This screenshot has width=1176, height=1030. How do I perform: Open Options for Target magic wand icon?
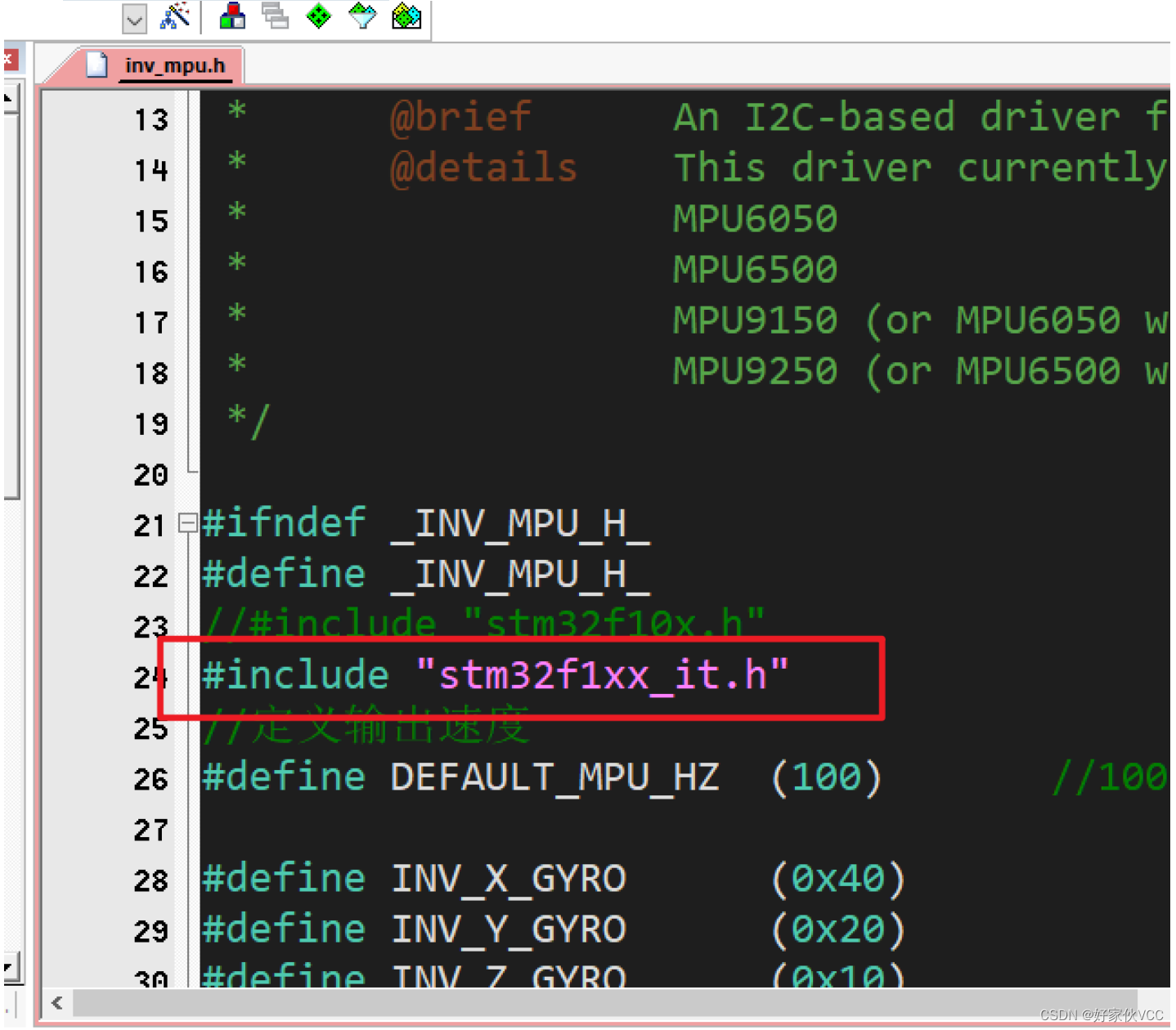(174, 16)
